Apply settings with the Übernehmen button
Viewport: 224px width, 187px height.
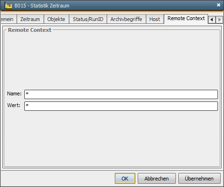click(199, 179)
